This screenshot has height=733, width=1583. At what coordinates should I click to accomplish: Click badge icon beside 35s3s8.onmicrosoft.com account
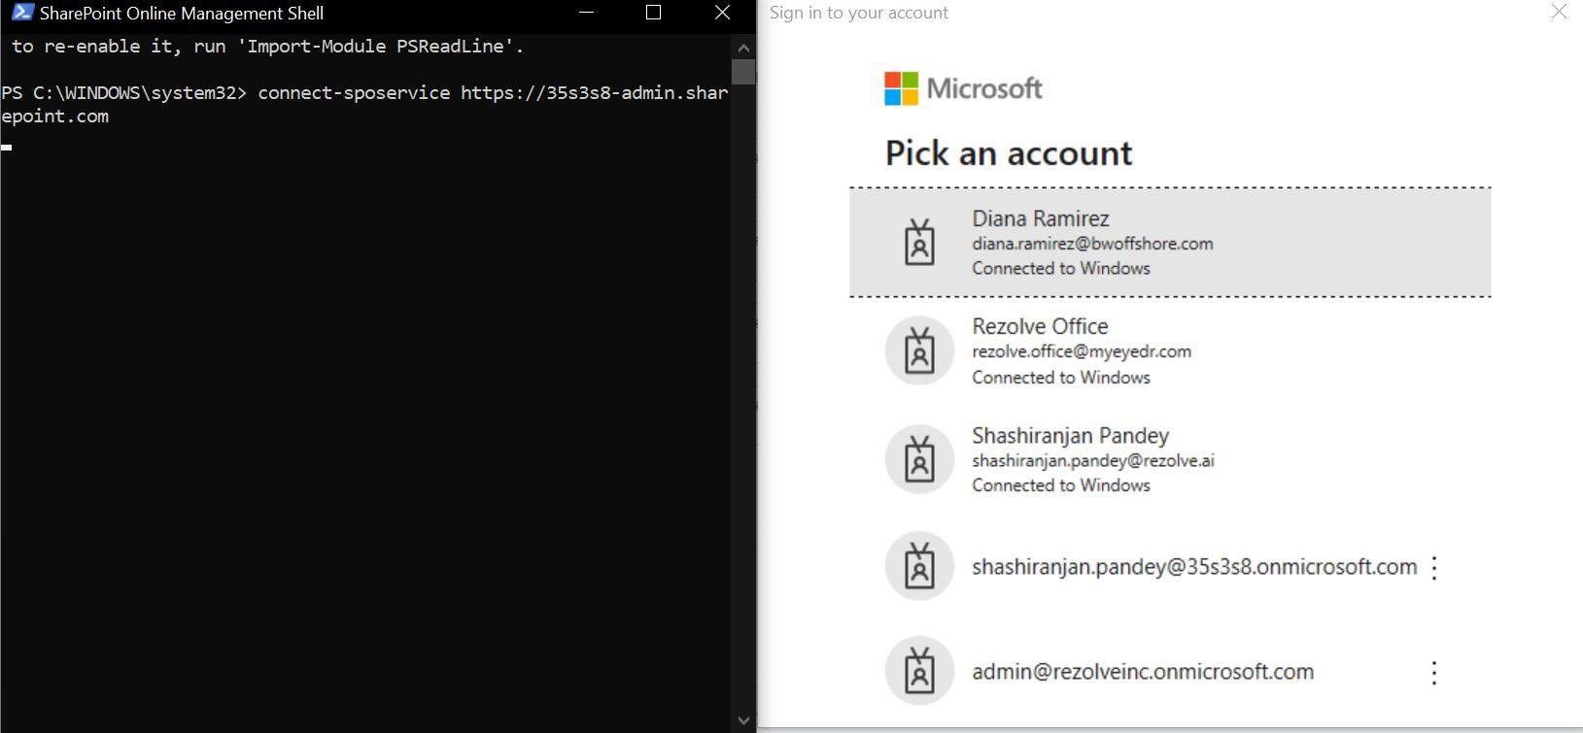919,566
